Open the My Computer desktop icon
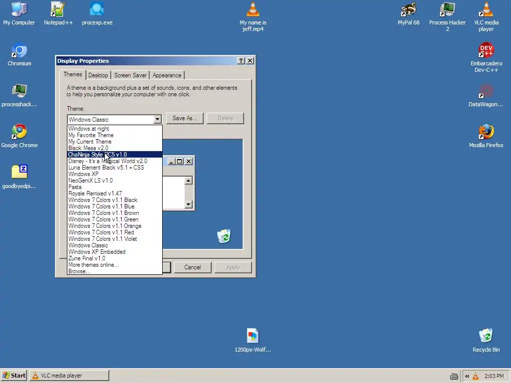The width and height of the screenshot is (511, 383). (19, 13)
